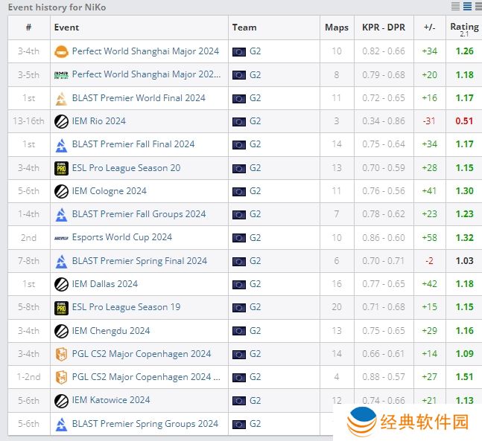Click the Perfect World Shanghai Major 3-4th event logo
This screenshot has height=441, width=482.
click(61, 51)
